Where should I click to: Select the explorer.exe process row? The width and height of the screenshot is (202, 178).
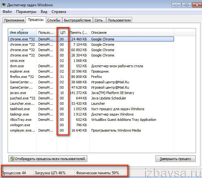click(x=20, y=71)
